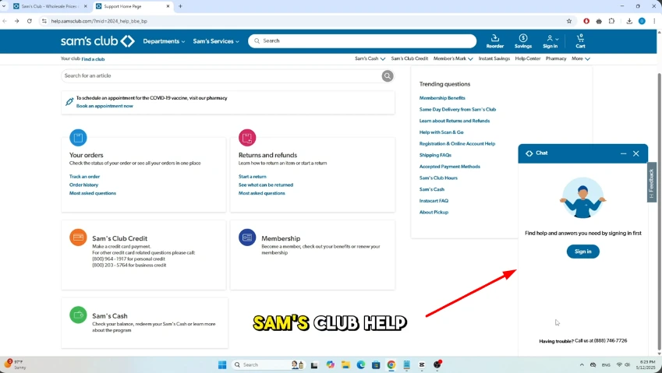Viewport: 662px width, 373px height.
Task: Open Chrome three-dot menu
Action: coord(654,21)
